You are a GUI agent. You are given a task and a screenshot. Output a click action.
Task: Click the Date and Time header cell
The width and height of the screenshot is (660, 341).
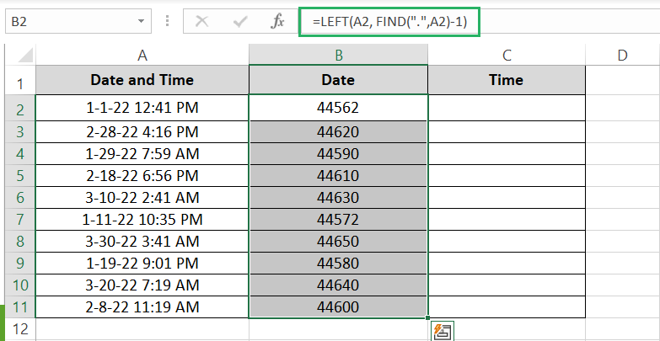[x=142, y=81]
